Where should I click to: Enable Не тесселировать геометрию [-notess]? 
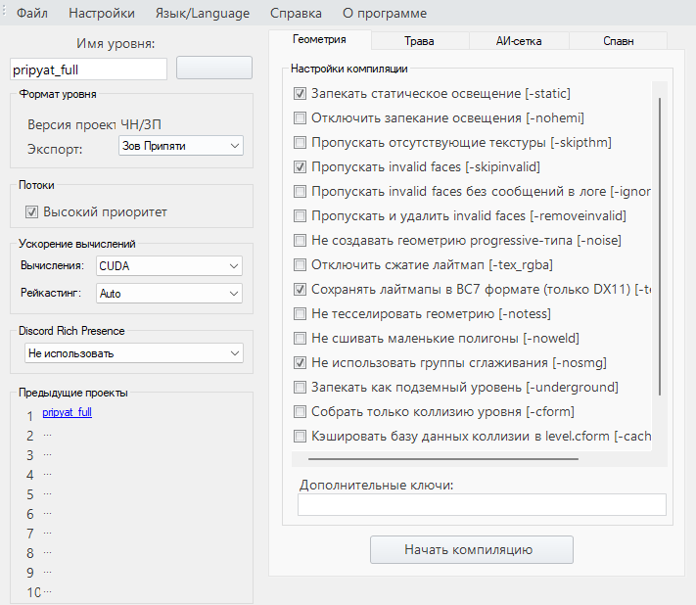[301, 314]
